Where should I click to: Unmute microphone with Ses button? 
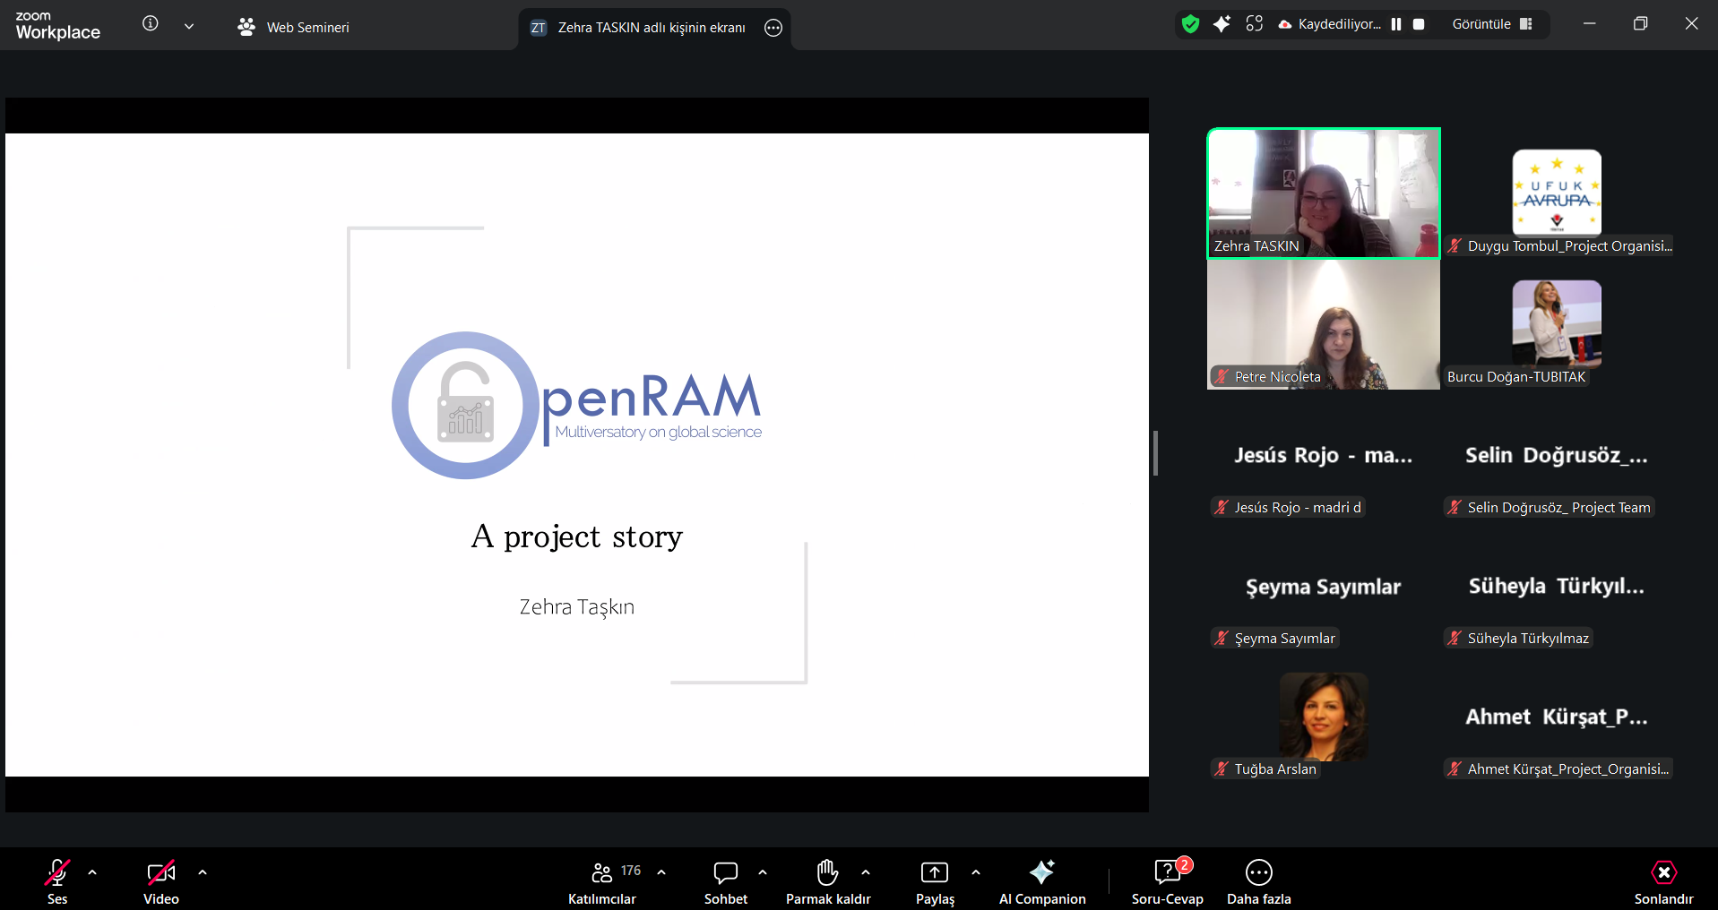click(x=57, y=882)
